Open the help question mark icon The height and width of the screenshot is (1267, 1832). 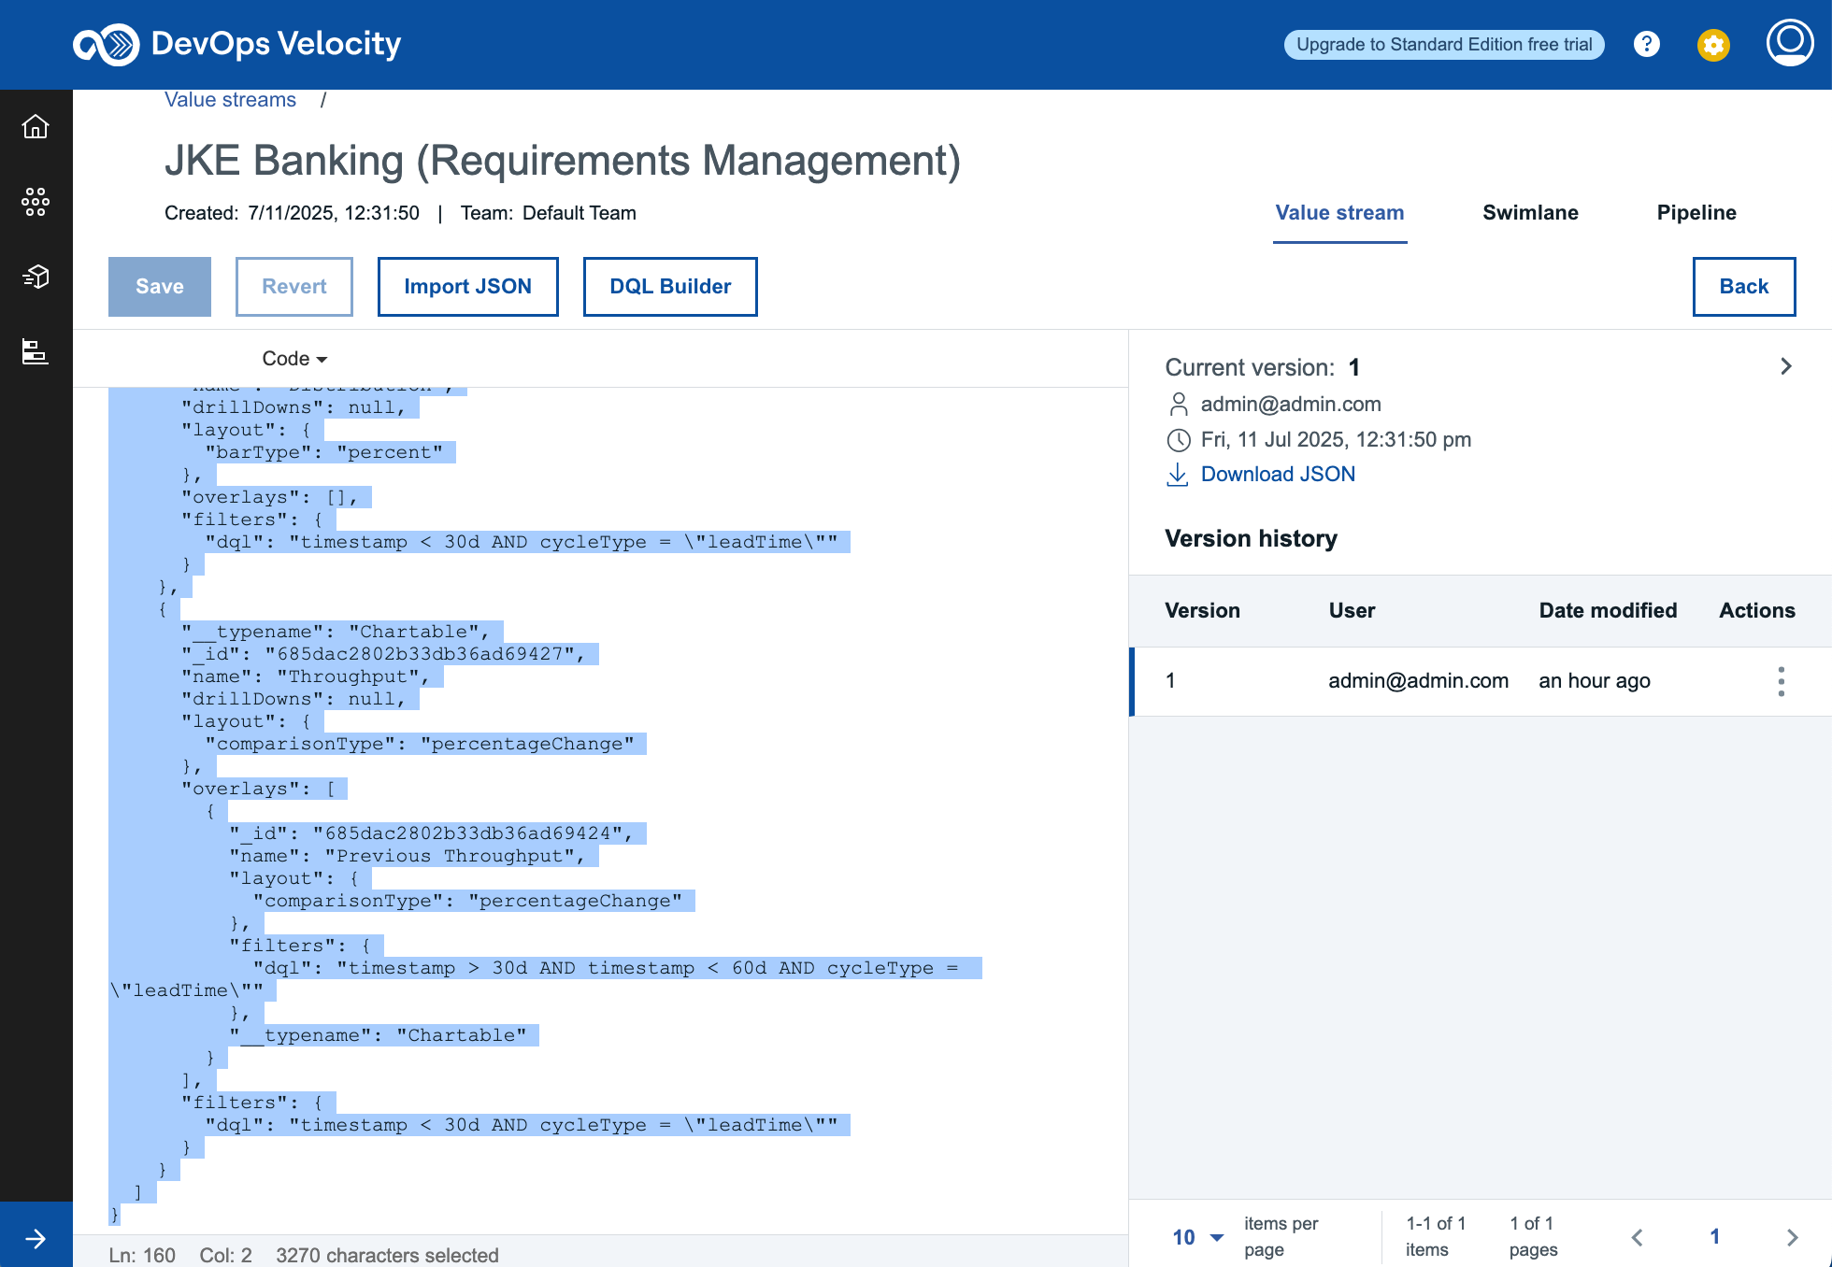click(1647, 44)
